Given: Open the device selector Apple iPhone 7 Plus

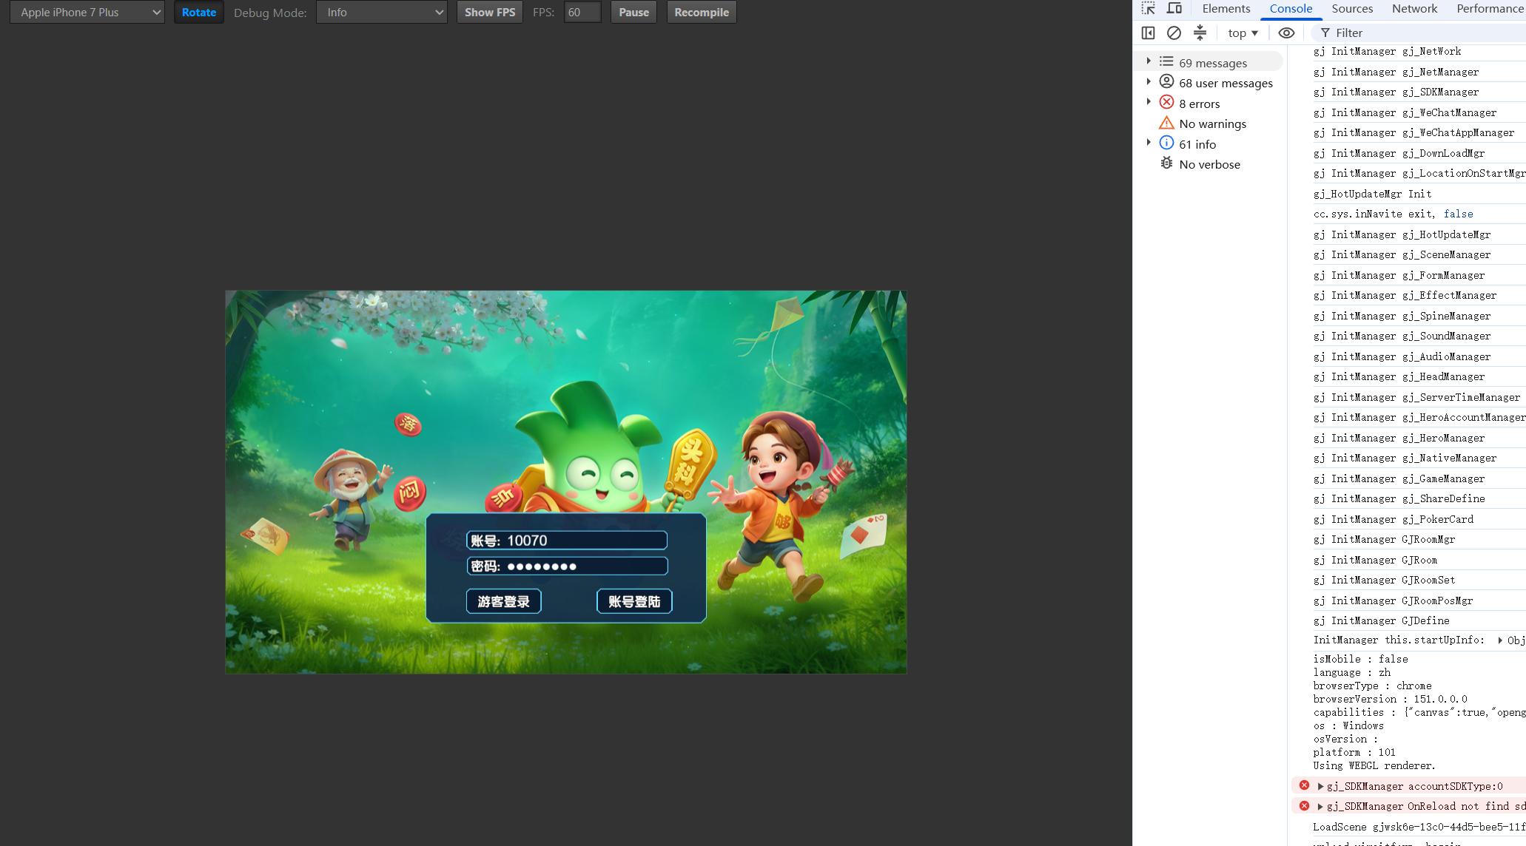Looking at the screenshot, I should click(87, 12).
